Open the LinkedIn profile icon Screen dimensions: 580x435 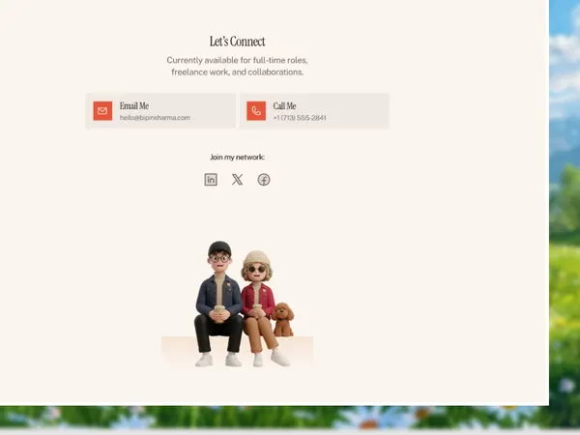click(x=211, y=180)
